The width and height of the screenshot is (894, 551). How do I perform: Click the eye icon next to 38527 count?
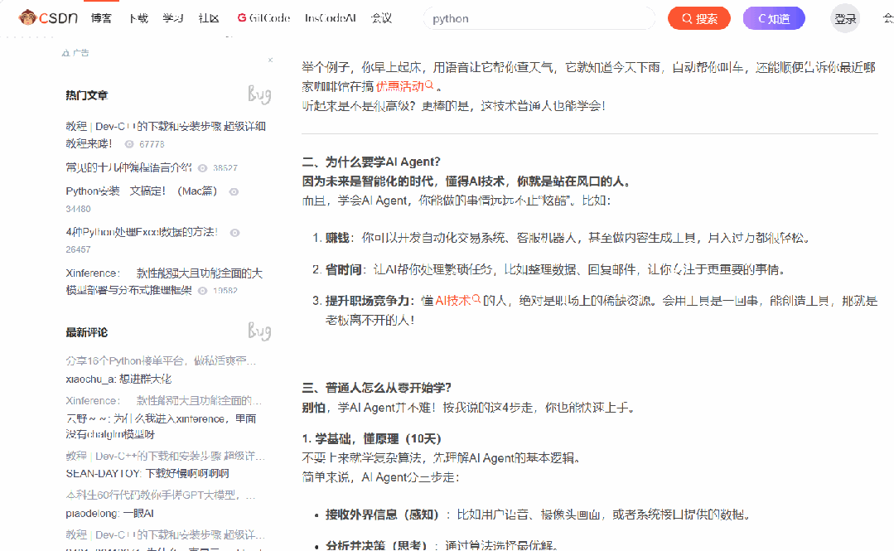click(x=202, y=167)
